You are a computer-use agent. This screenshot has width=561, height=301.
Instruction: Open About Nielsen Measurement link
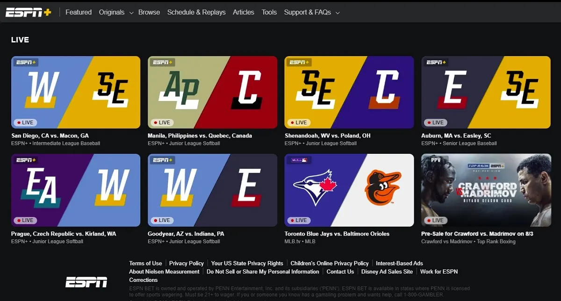[165, 272]
